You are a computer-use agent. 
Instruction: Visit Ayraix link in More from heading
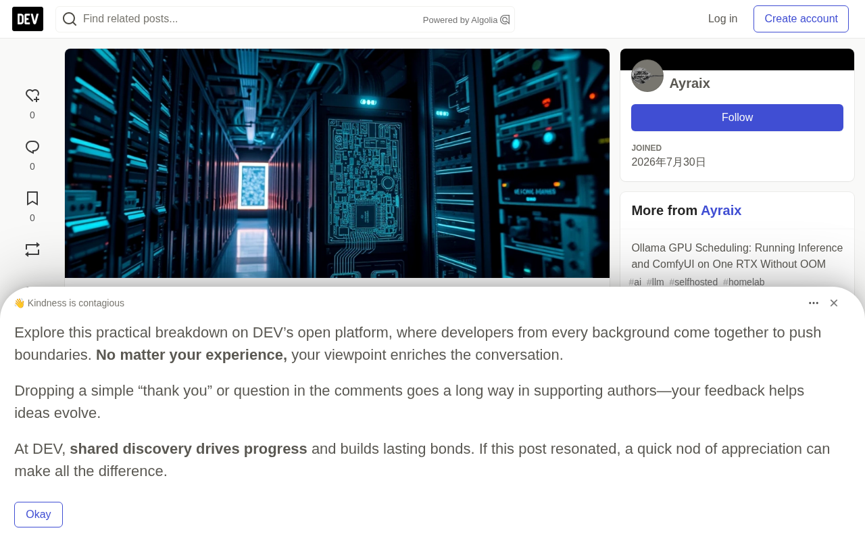721,210
